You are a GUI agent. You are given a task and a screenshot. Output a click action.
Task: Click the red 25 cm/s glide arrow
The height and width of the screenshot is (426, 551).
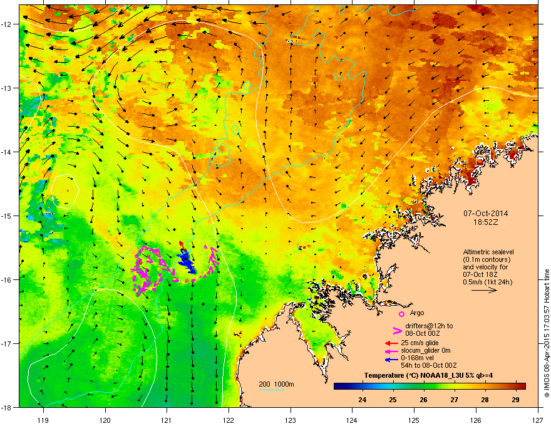point(391,343)
